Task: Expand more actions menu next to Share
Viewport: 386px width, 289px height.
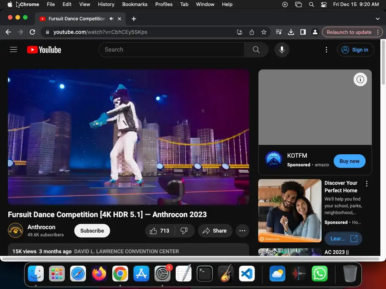Action: [242, 231]
